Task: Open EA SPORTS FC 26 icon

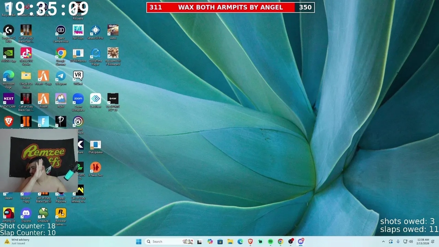Action: pos(113,102)
